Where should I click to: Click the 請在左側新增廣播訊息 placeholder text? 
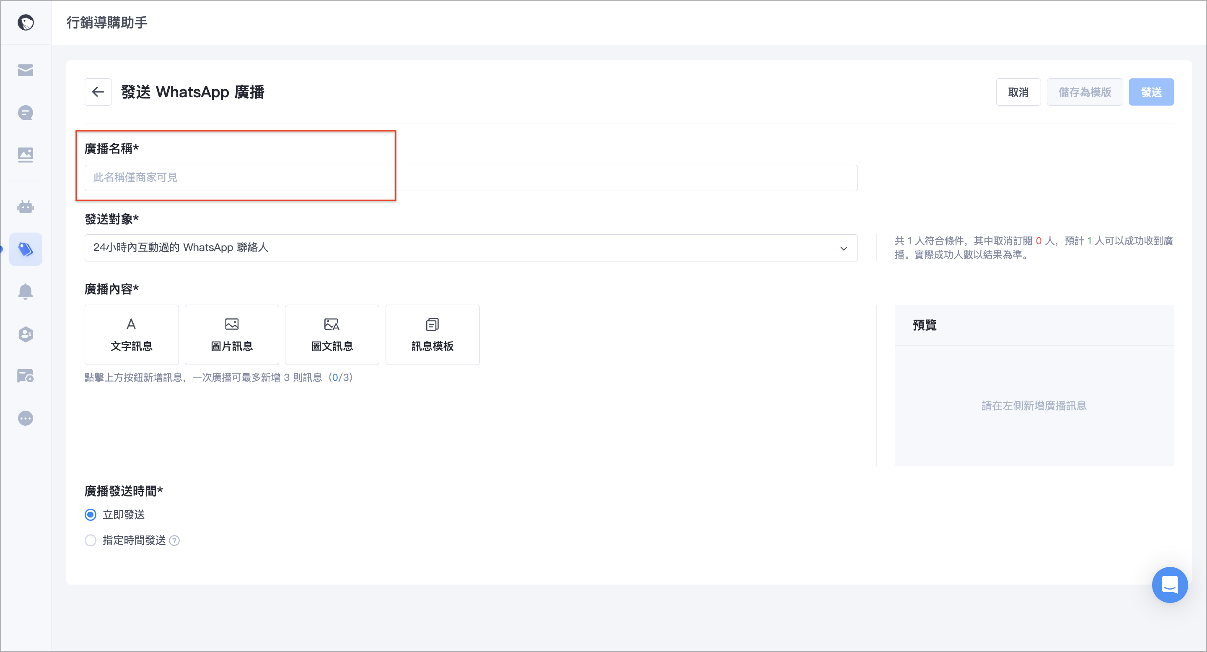[x=1034, y=406]
